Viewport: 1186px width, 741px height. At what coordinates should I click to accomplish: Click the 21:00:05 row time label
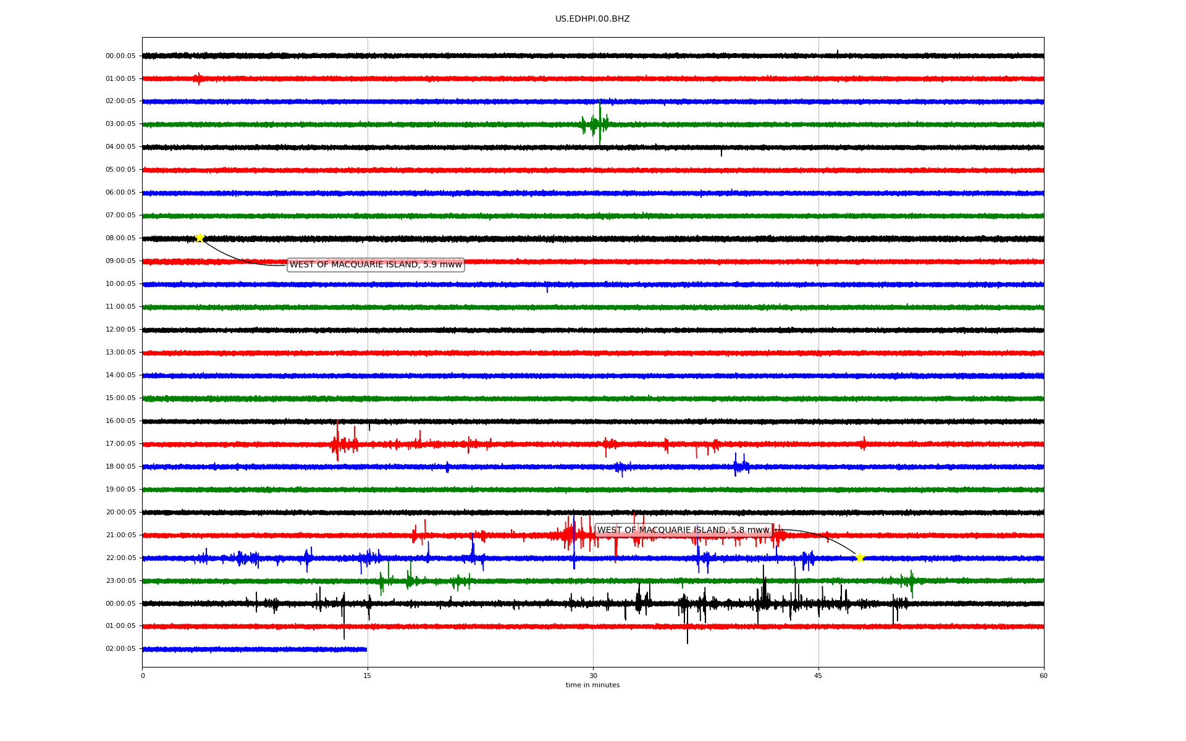120,535
